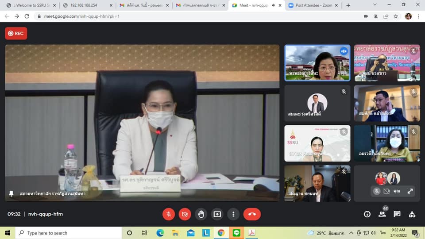Click the meet.google.com address bar
This screenshot has width=425, height=239.
point(177,16)
